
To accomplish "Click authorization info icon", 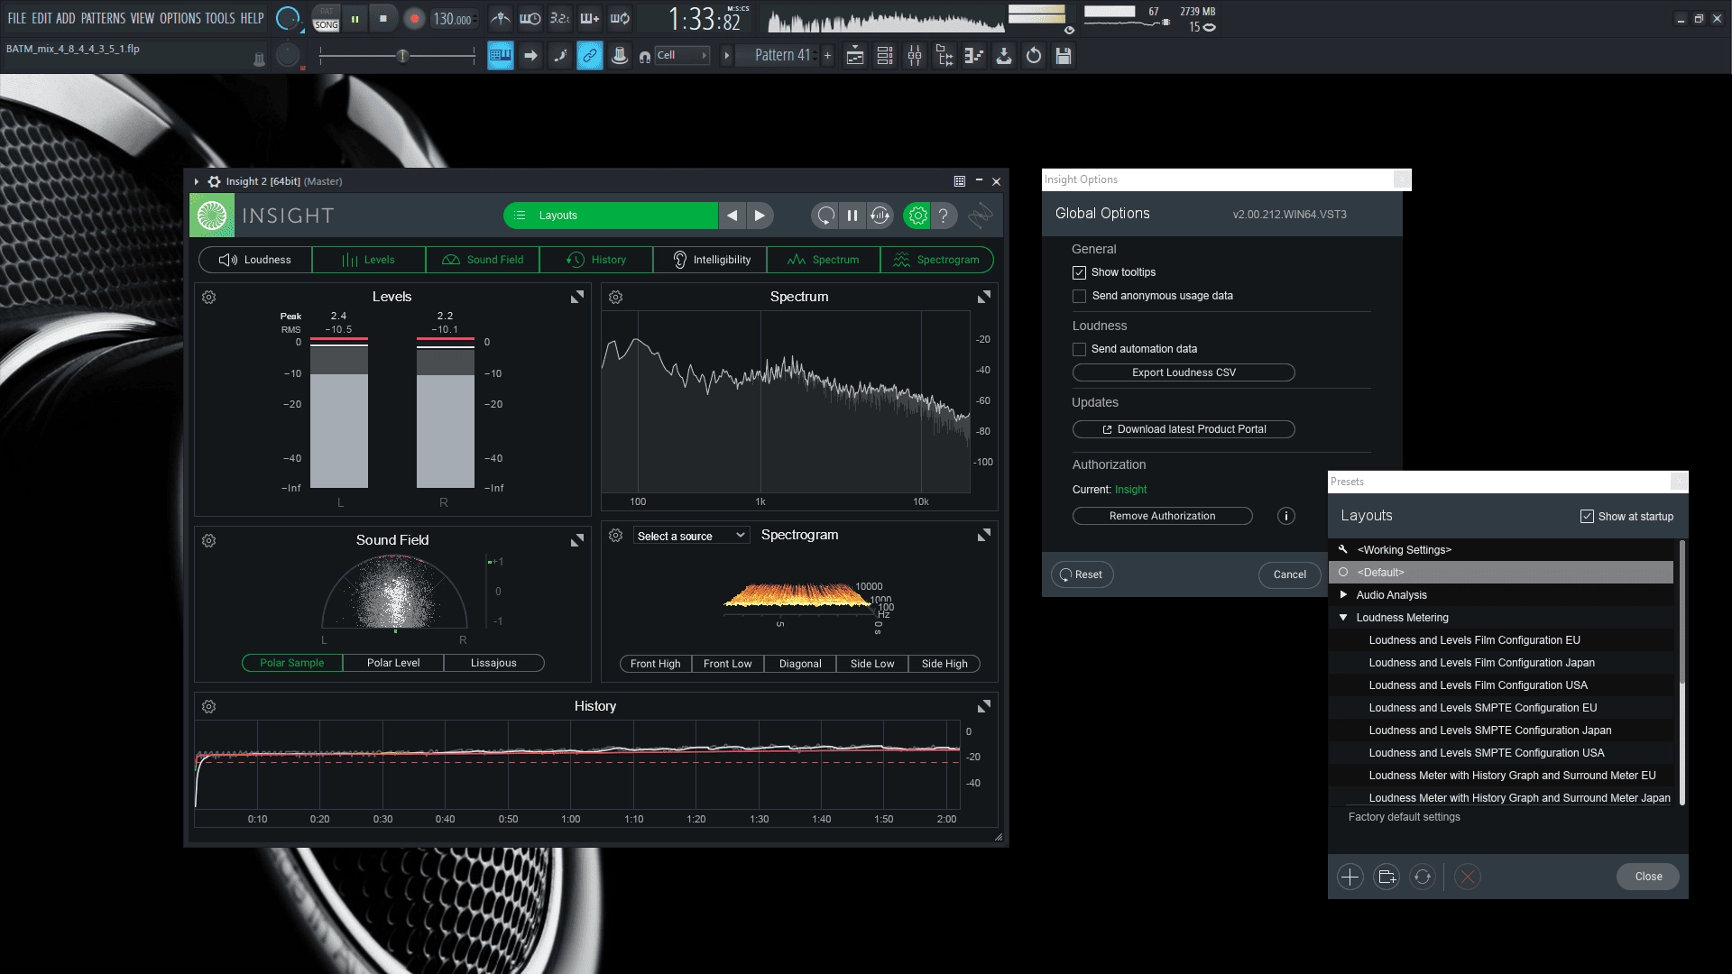I will pyautogui.click(x=1286, y=516).
